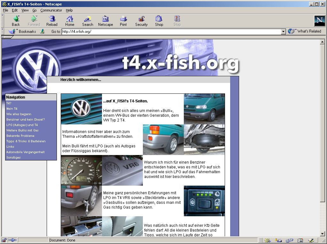The width and height of the screenshot is (327, 244).
Task: Open Security info
Action: point(141,21)
